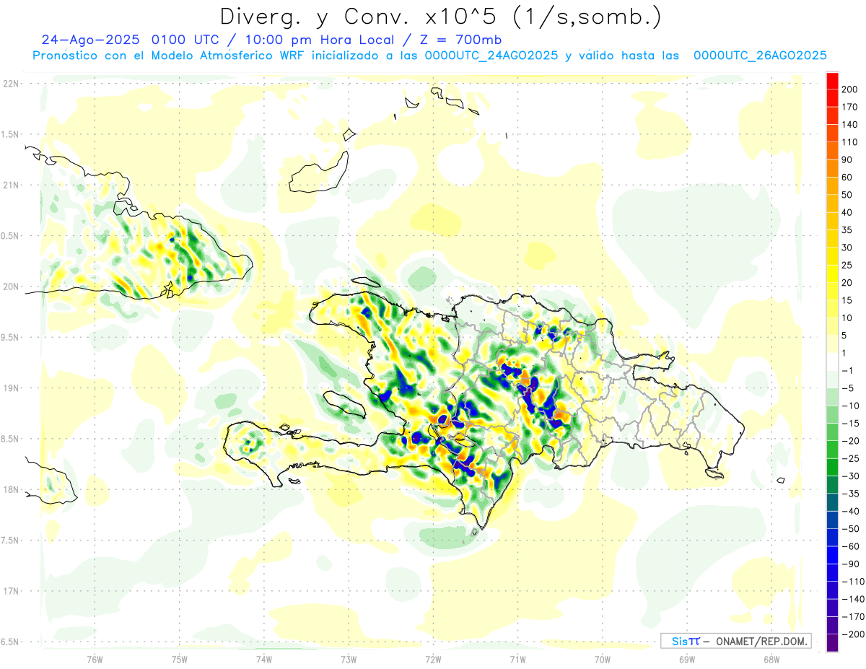
Task: Click the colorbar label "-200"
Action: click(x=854, y=634)
